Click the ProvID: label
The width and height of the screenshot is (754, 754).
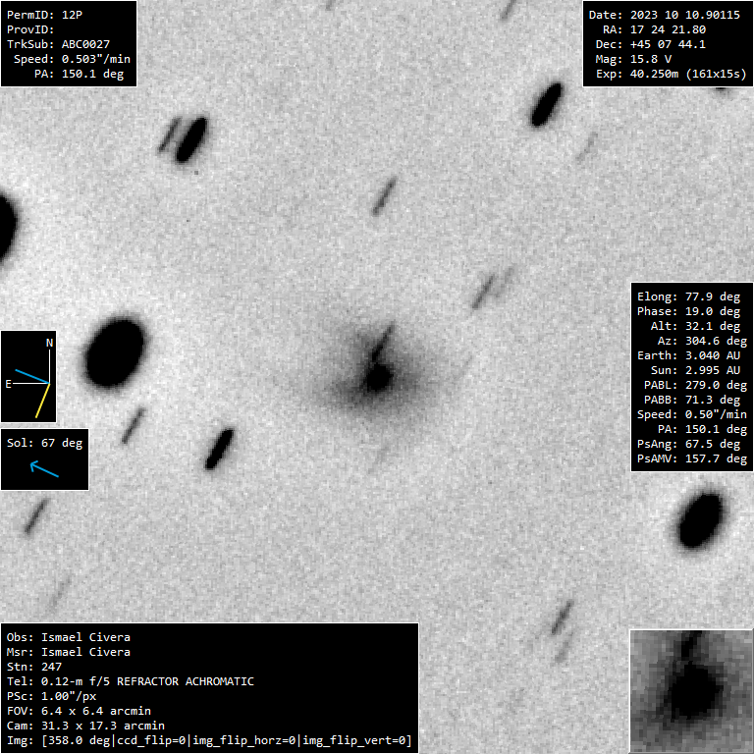(30, 29)
